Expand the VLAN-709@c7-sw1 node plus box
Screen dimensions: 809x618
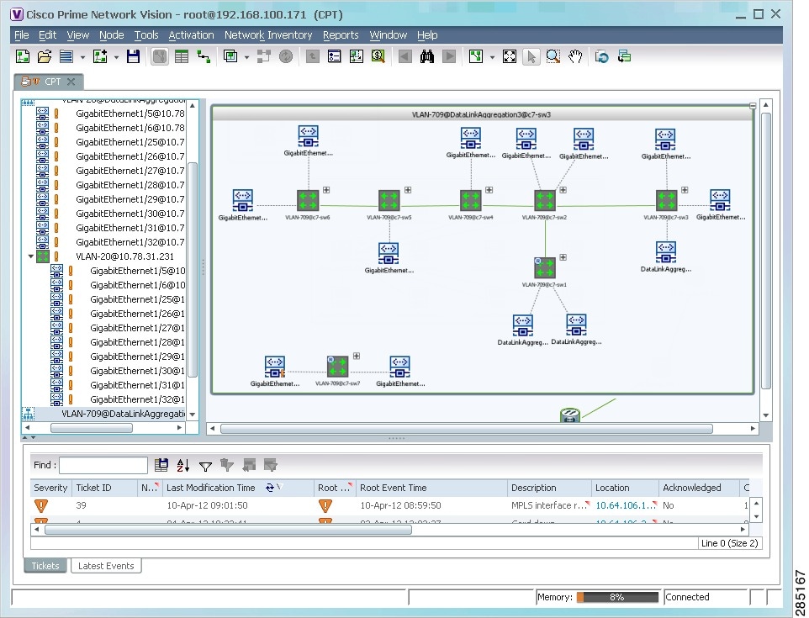point(563,257)
